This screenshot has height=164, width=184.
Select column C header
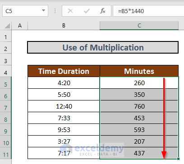point(139,26)
